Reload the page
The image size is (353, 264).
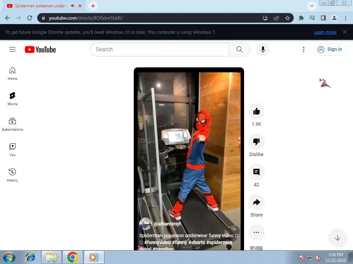(x=30, y=18)
